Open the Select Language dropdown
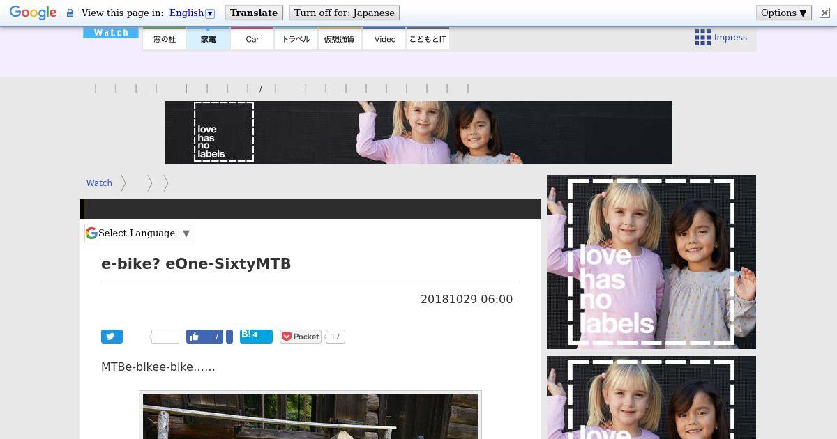 click(137, 233)
